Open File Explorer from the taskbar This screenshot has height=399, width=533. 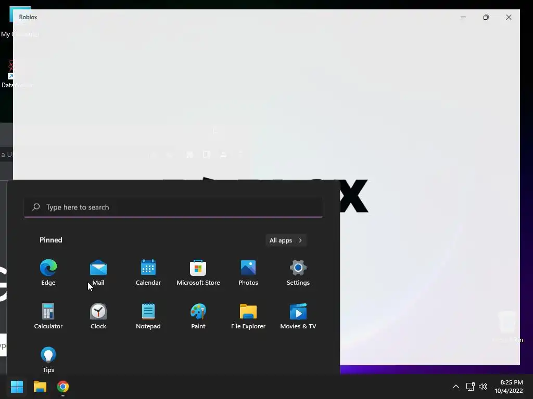click(40, 387)
